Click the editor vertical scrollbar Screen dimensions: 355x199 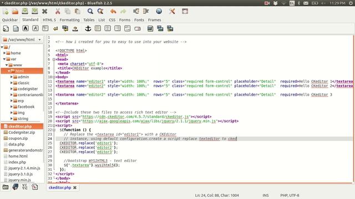pos(354,108)
